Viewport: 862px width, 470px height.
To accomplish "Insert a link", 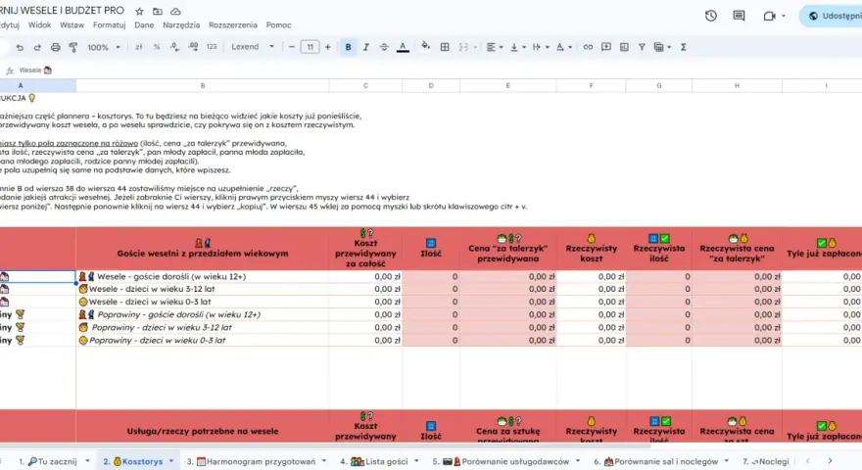I will 588,47.
